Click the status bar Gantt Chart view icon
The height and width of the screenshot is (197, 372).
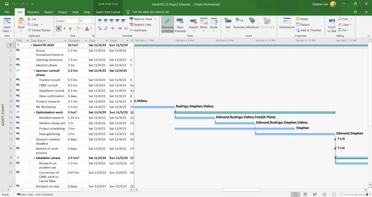click(x=295, y=194)
